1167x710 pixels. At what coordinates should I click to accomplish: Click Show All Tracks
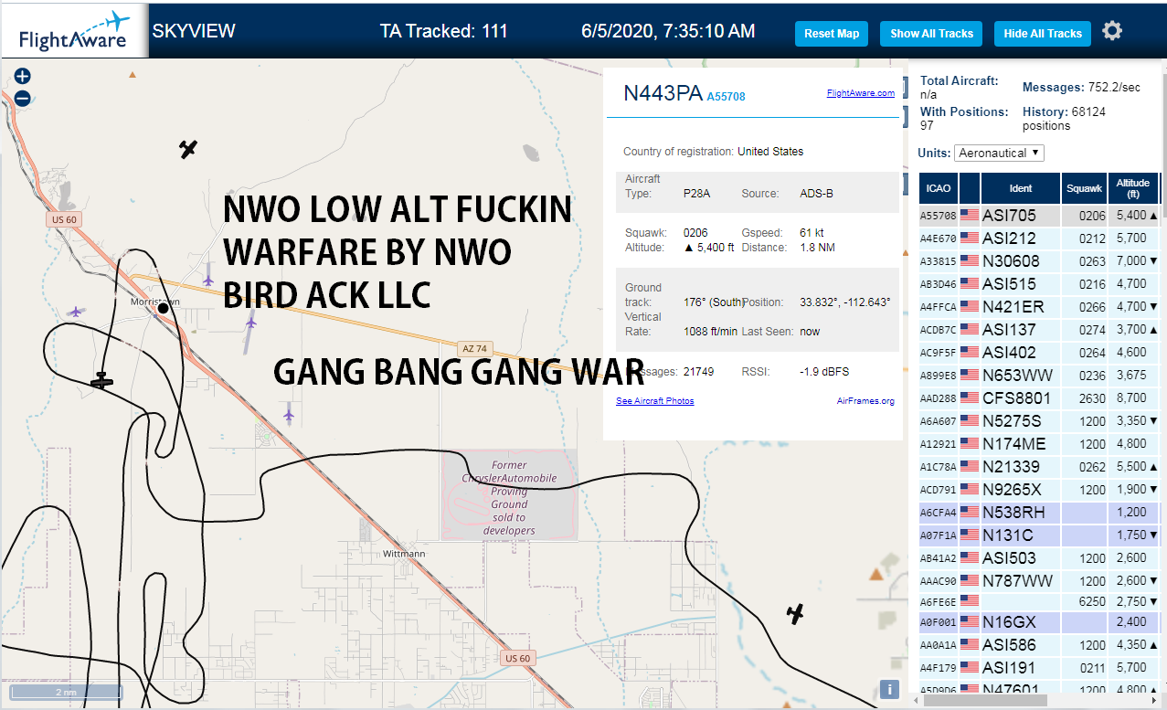click(x=932, y=34)
